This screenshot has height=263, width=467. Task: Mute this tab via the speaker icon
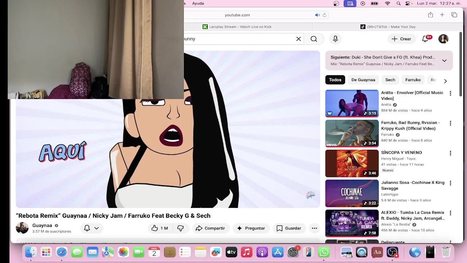tap(317, 15)
